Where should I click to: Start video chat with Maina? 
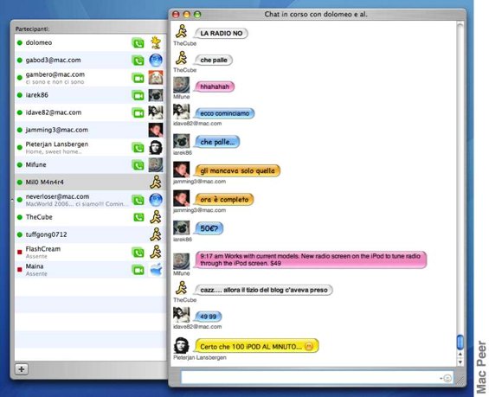tap(138, 270)
